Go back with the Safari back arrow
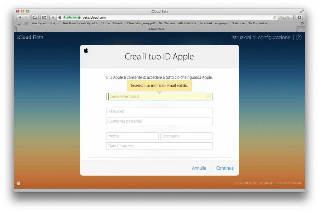 (x=20, y=17)
